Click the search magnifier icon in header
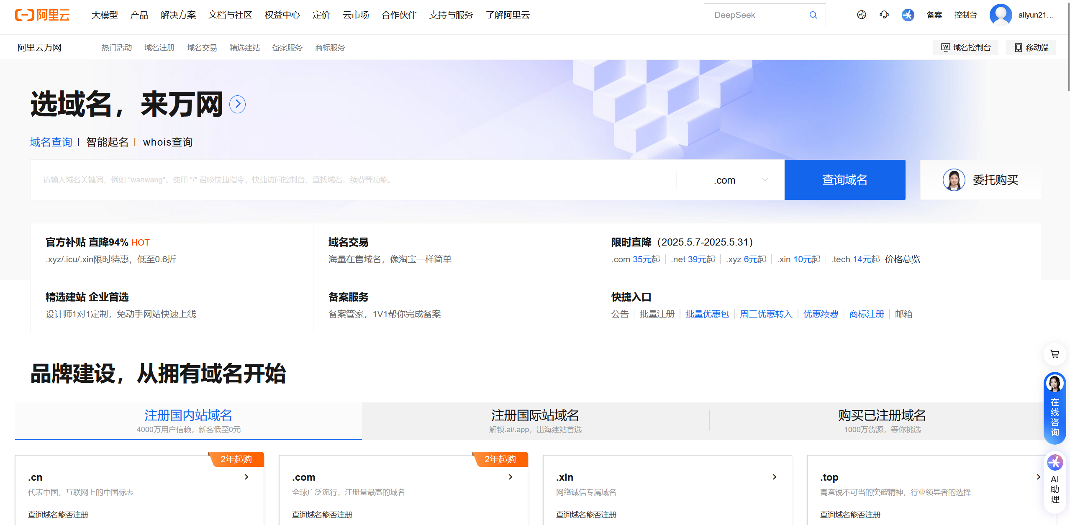 (x=813, y=15)
